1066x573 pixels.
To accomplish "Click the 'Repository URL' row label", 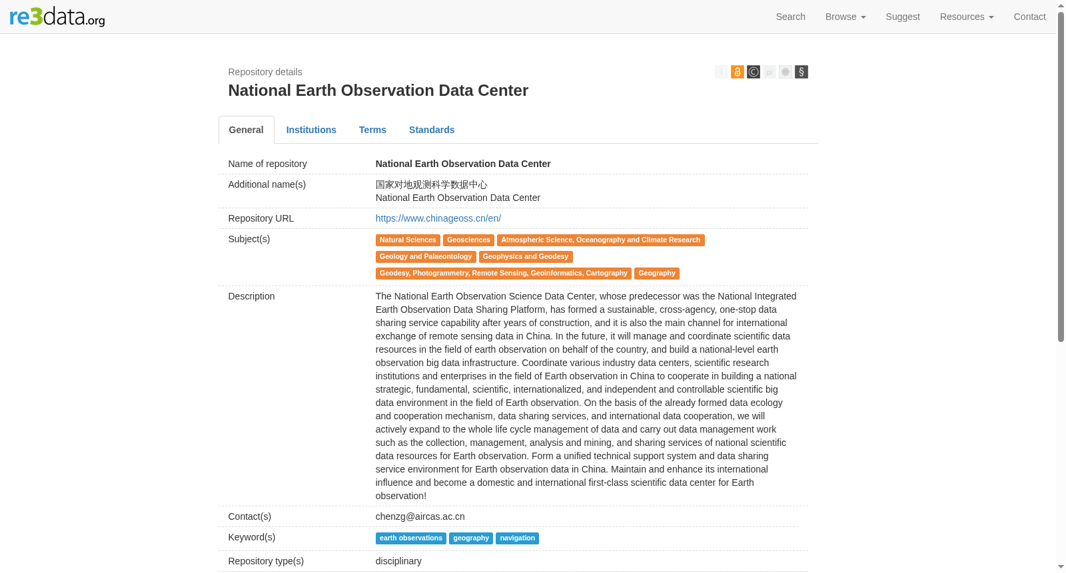I will click(261, 218).
